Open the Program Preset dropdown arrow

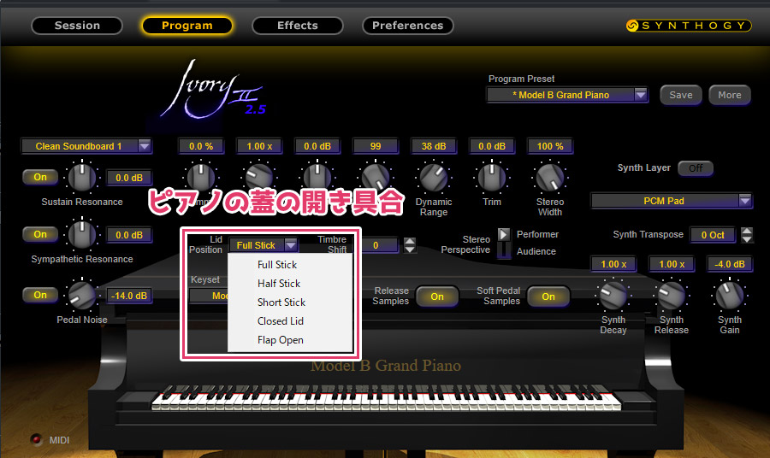(x=640, y=95)
